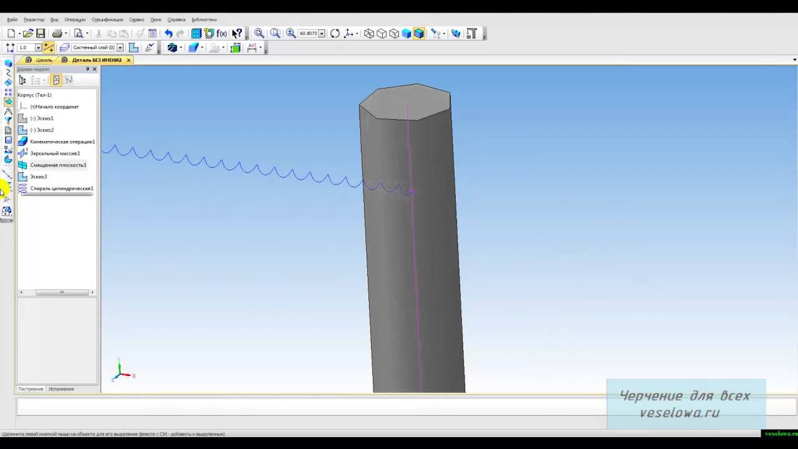The height and width of the screenshot is (449, 798).
Task: Select Эскиз:3 in model tree
Action: 39,176
